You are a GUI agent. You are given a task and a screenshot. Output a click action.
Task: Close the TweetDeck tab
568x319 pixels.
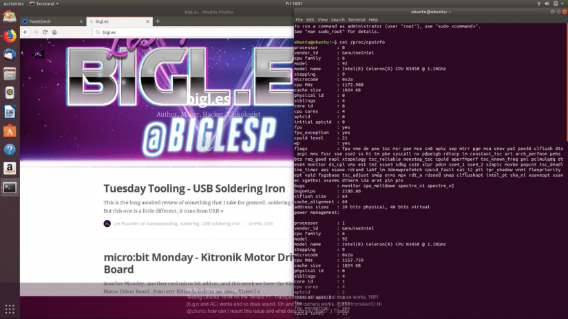coord(81,21)
